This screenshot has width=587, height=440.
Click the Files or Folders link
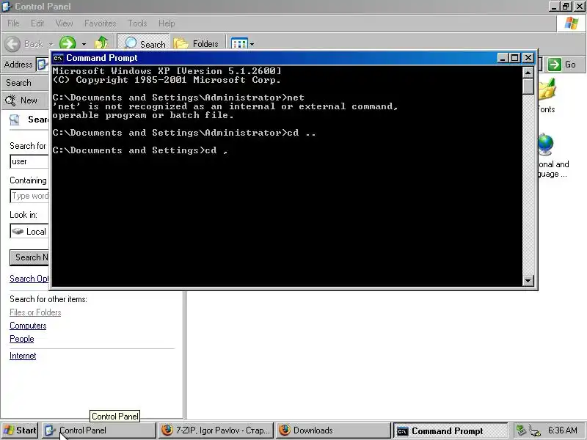[35, 312]
